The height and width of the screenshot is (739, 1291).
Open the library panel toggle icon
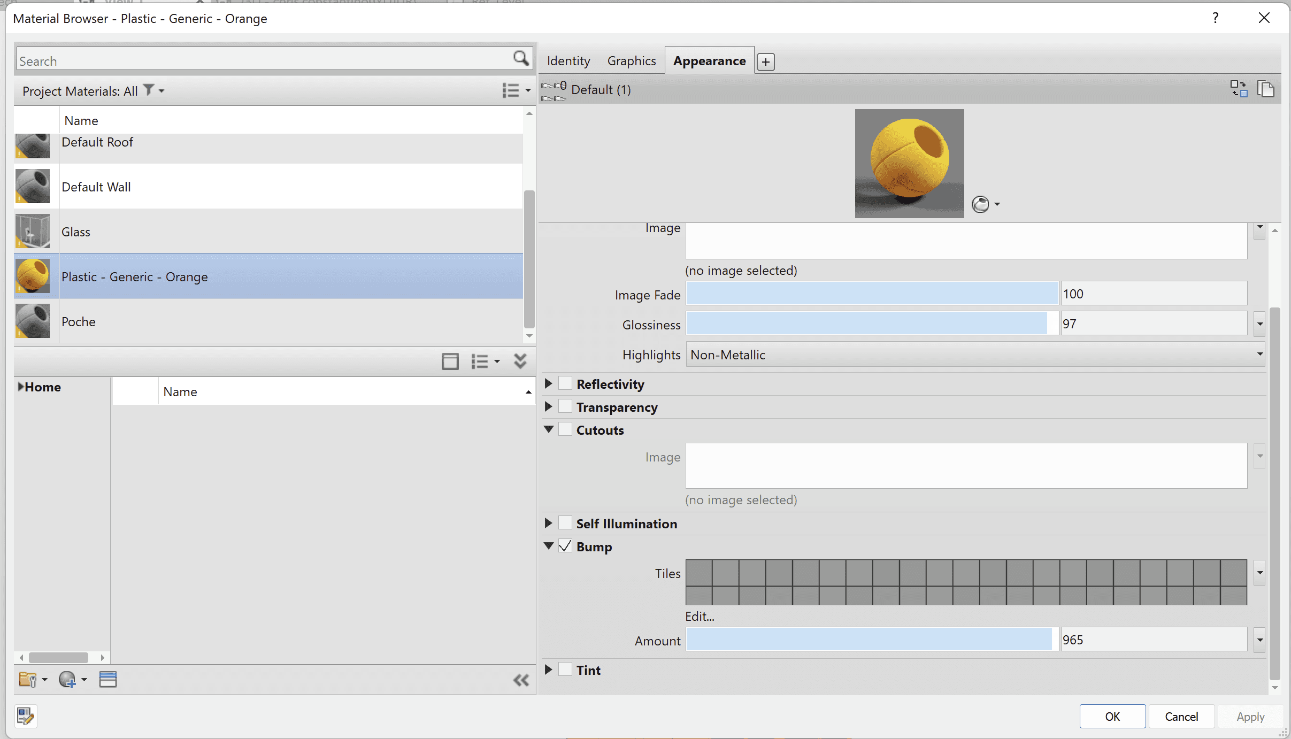pos(108,679)
